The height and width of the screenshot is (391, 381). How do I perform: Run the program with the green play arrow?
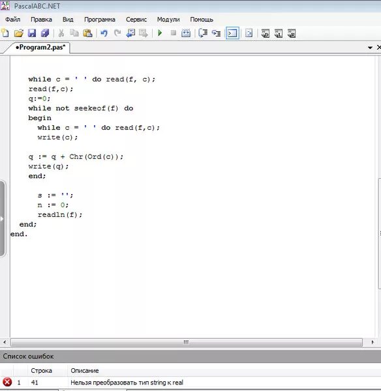(160, 33)
